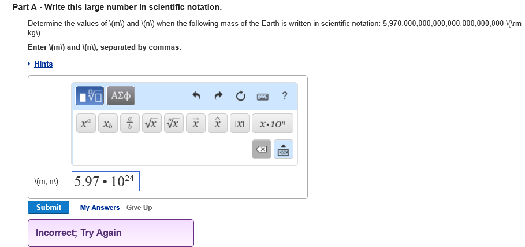Reset the answer with the circular arrow
The width and height of the screenshot is (525, 247).
click(x=240, y=97)
